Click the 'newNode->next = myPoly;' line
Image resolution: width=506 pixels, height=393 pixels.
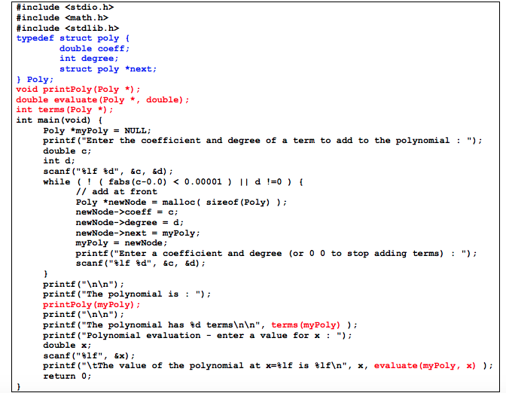(x=138, y=233)
